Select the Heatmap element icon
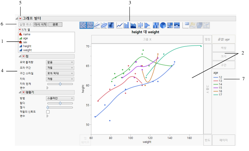 (x=156, y=25)
